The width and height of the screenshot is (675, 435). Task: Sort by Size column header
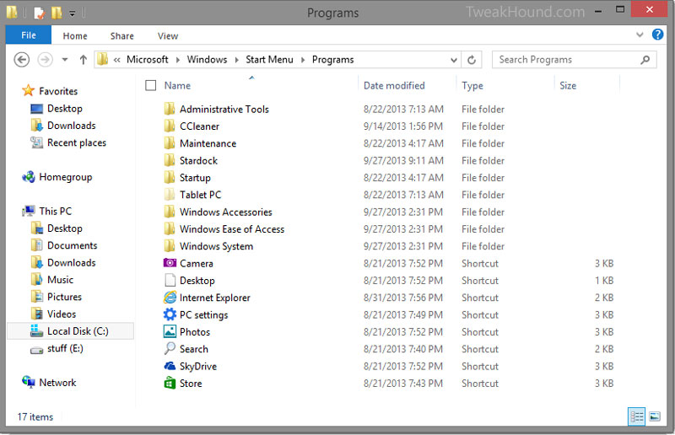[x=568, y=85]
